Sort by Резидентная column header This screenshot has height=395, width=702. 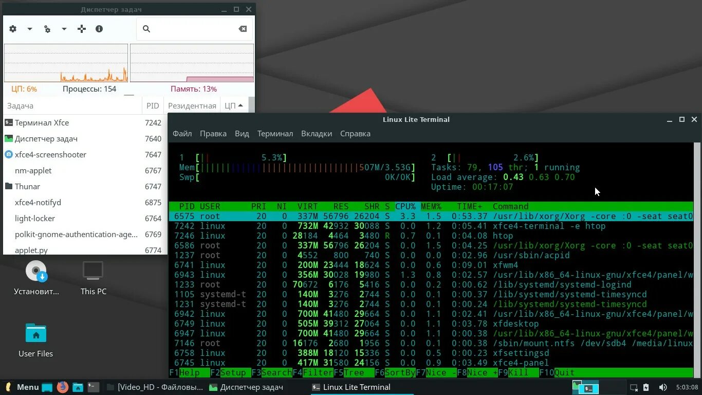(x=192, y=105)
